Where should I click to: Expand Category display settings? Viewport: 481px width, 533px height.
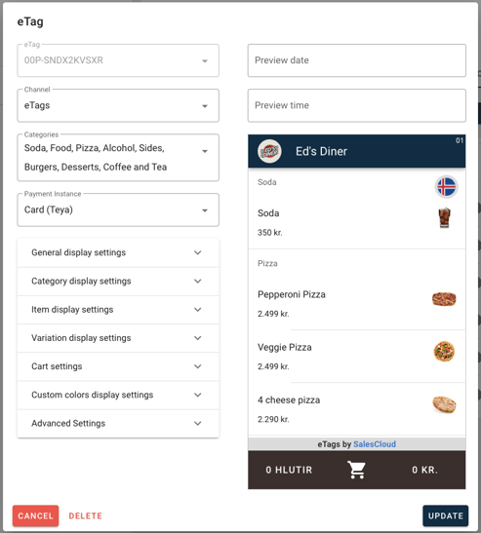coord(118,282)
